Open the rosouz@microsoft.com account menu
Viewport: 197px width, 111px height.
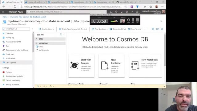154,12
